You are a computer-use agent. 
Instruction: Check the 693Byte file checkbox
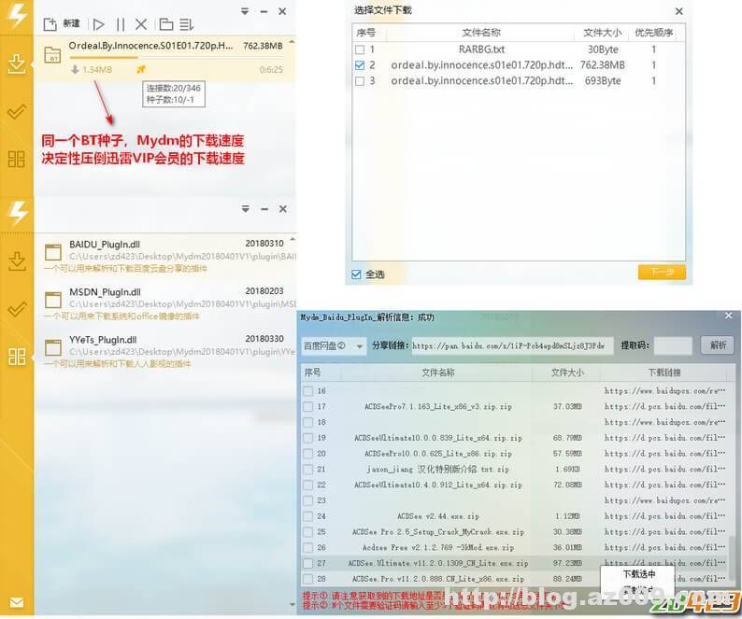tap(360, 81)
